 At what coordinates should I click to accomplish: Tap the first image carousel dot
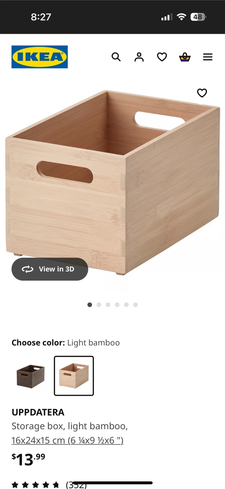point(90,305)
